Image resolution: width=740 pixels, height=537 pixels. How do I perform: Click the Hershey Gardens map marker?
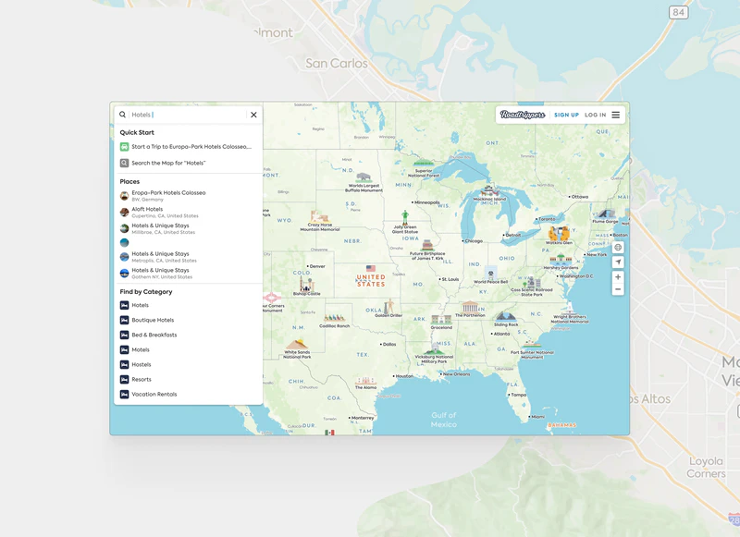pos(561,260)
